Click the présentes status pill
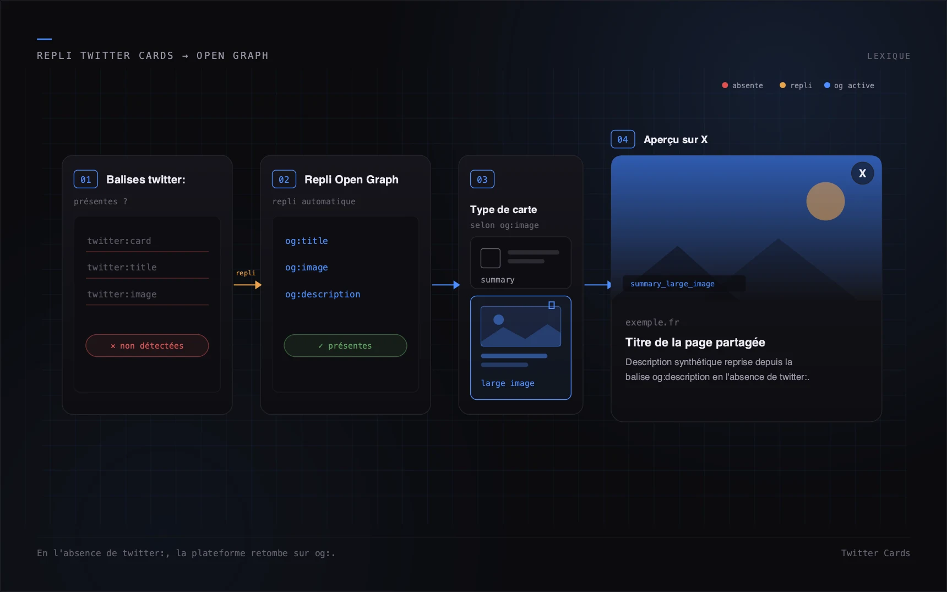This screenshot has height=592, width=947. tap(345, 346)
